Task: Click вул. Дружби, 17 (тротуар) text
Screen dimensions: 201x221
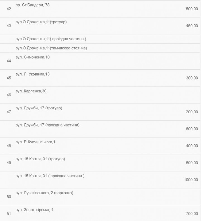Action: 39,108
